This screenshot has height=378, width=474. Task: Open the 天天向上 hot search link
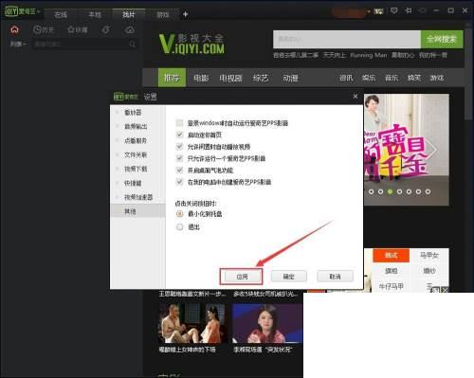pos(334,55)
